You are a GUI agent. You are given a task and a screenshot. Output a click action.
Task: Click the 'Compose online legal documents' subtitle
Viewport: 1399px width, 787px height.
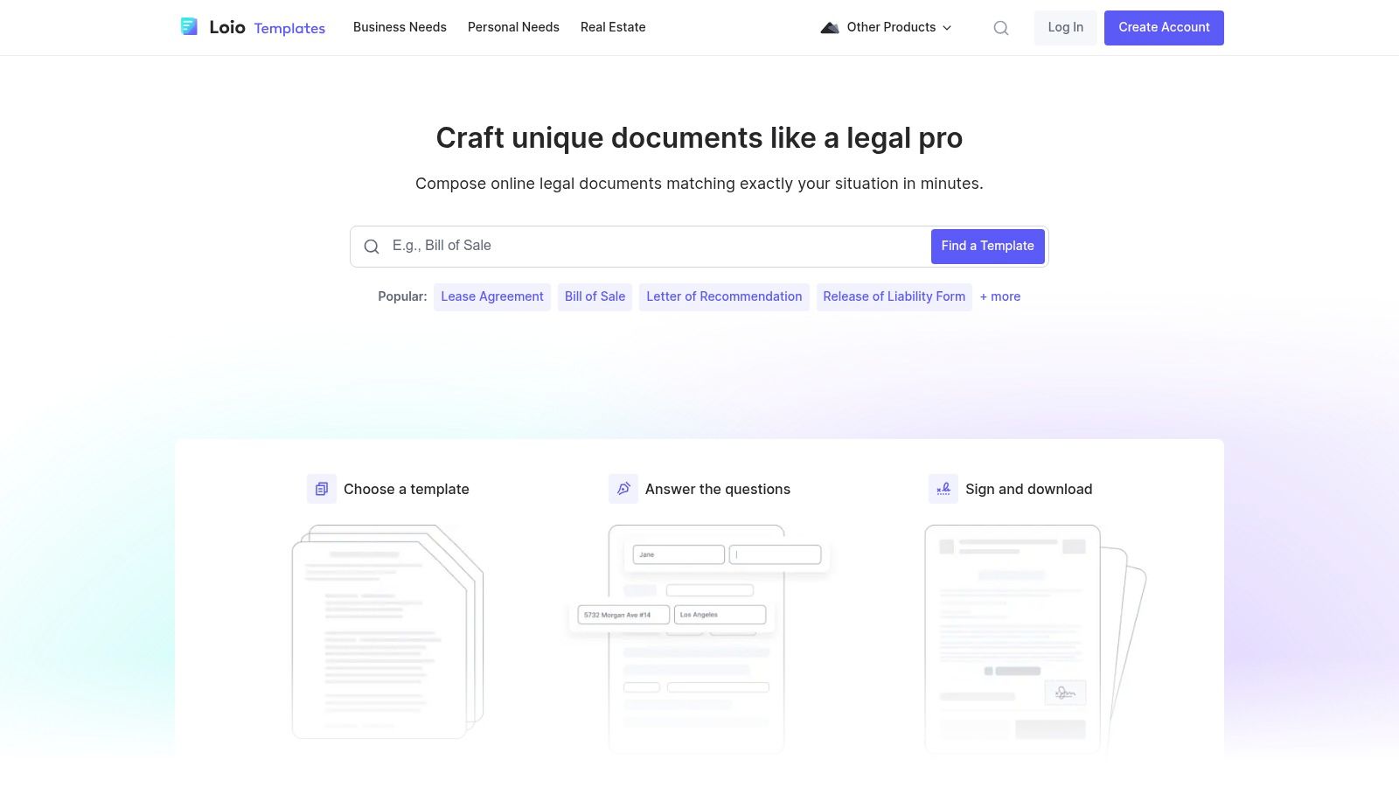click(x=699, y=184)
